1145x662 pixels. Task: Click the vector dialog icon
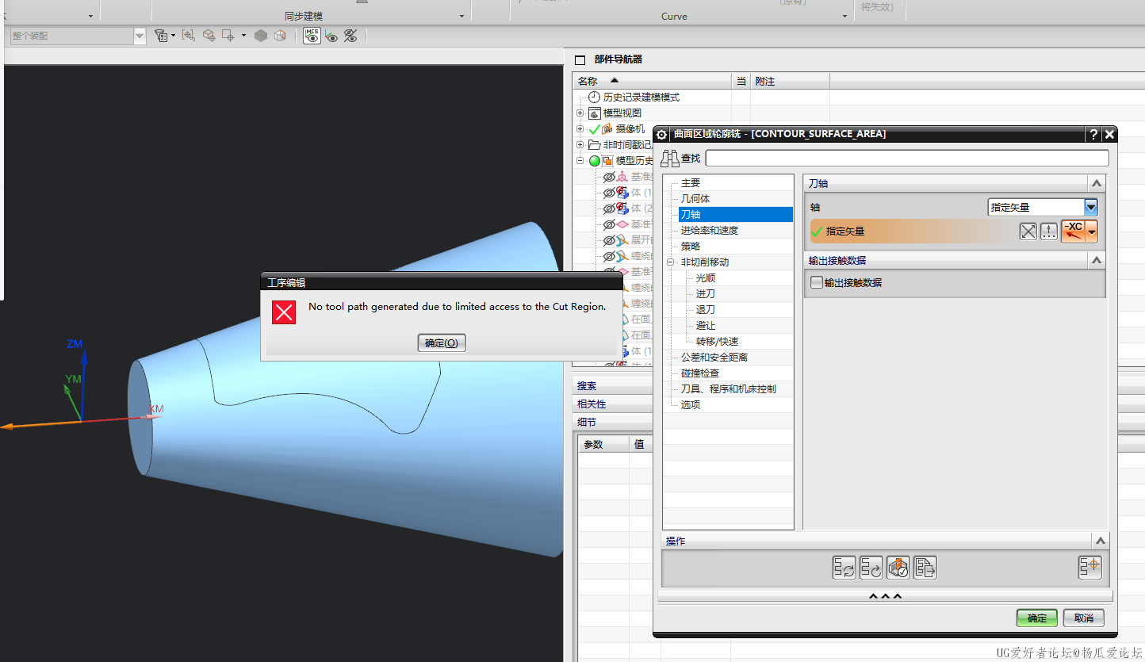(x=1049, y=231)
